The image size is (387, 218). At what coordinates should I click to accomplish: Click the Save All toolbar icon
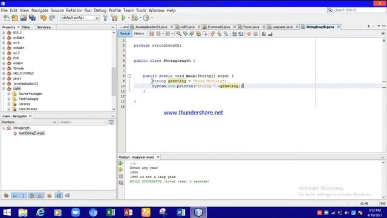(x=32, y=18)
